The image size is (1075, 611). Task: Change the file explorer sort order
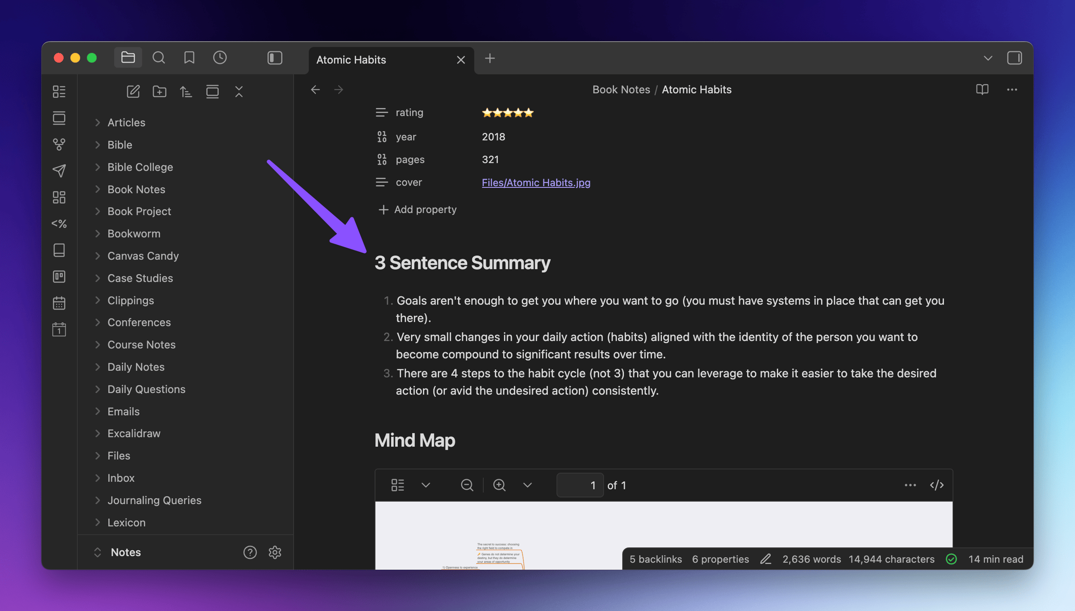[186, 92]
